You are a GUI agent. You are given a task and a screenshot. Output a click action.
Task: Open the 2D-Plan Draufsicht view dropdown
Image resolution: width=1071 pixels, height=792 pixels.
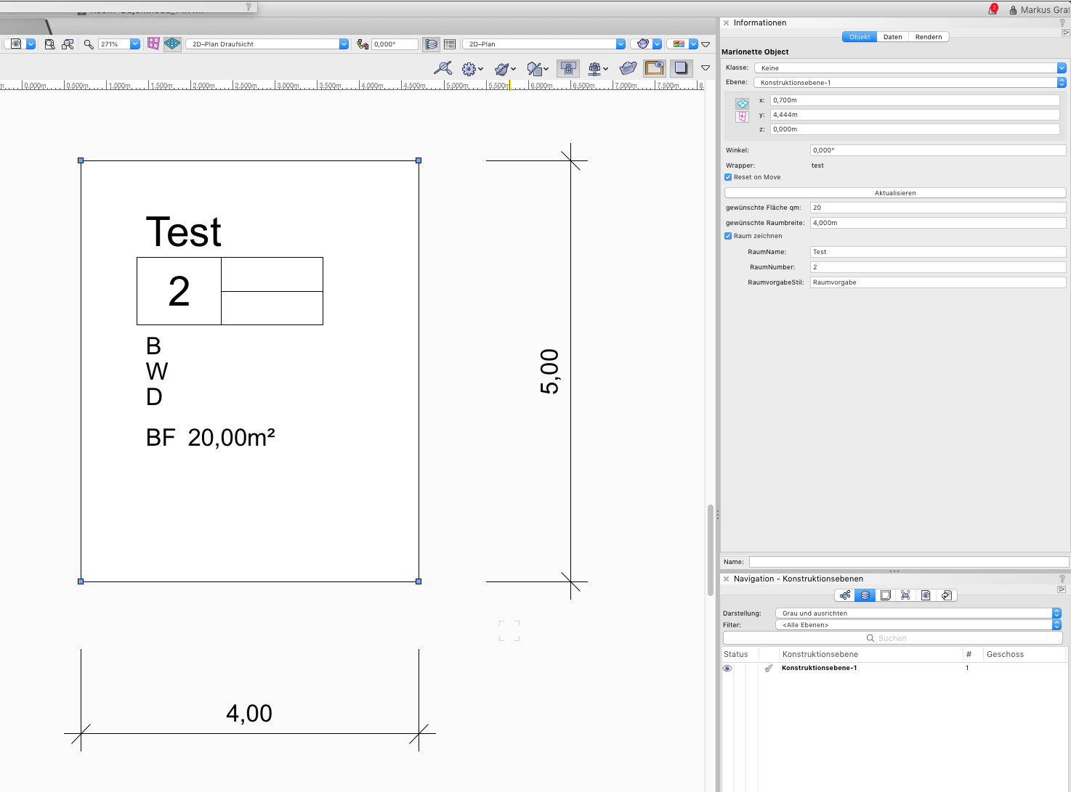(267, 44)
